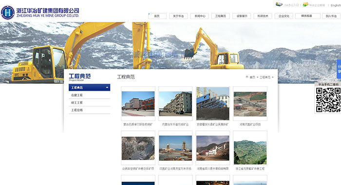Open 企业文化 navigation item
341x185 pixels.
point(284,16)
